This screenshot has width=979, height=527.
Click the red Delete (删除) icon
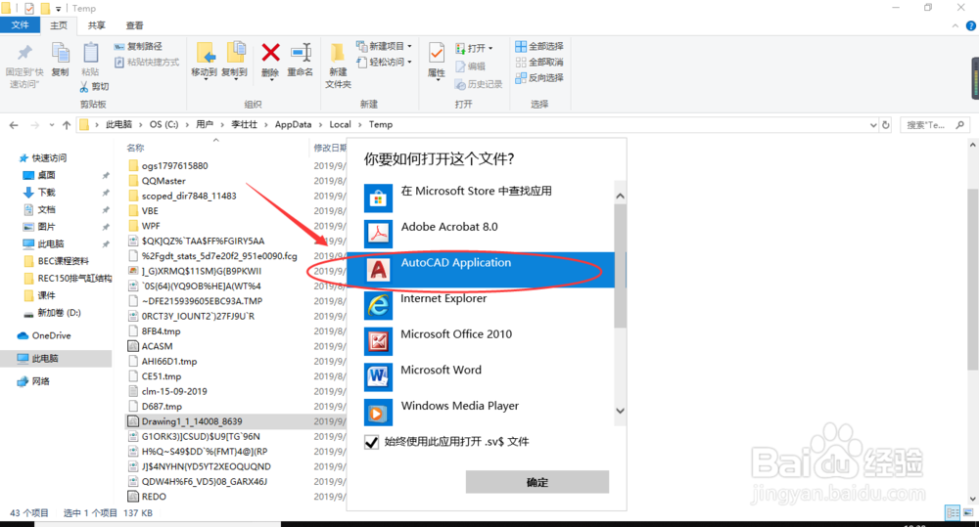(270, 53)
